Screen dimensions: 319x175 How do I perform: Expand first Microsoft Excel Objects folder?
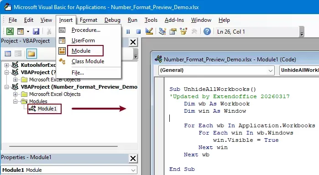(15, 80)
